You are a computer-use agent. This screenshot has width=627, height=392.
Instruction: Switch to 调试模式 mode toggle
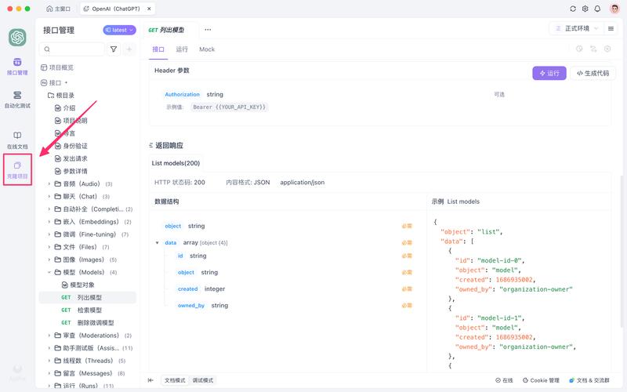pos(202,380)
